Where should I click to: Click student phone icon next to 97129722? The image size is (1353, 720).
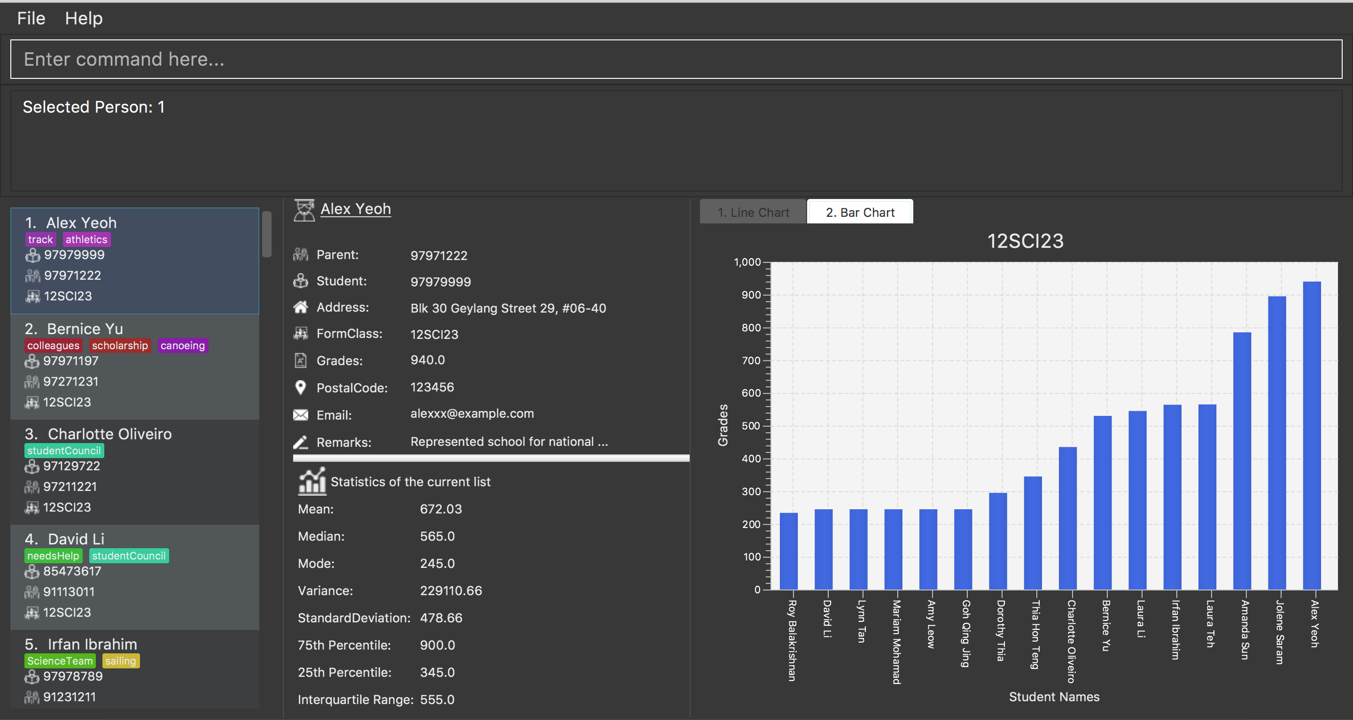pyautogui.click(x=31, y=466)
